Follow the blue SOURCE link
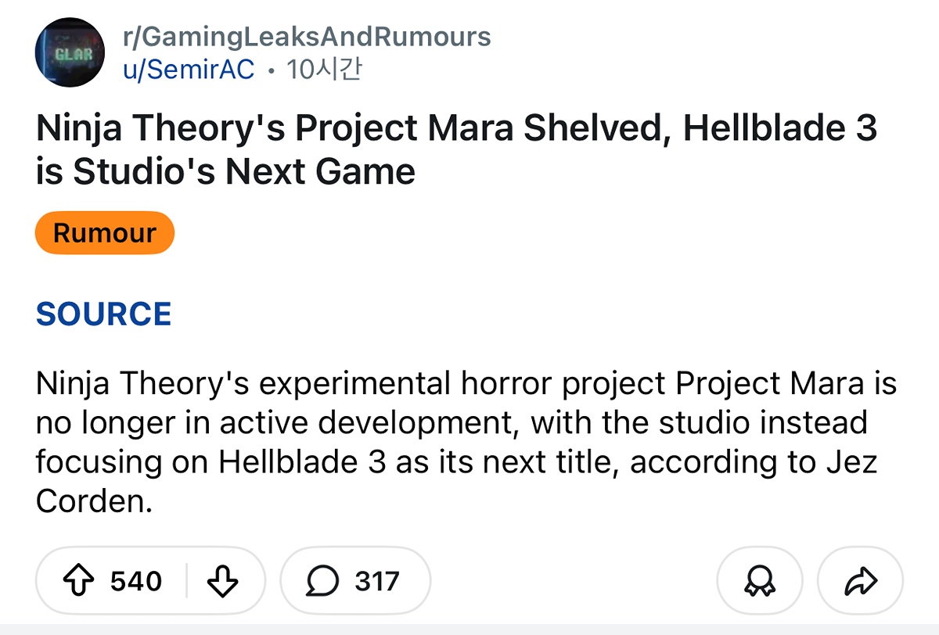Image resolution: width=939 pixels, height=635 pixels. click(x=103, y=314)
